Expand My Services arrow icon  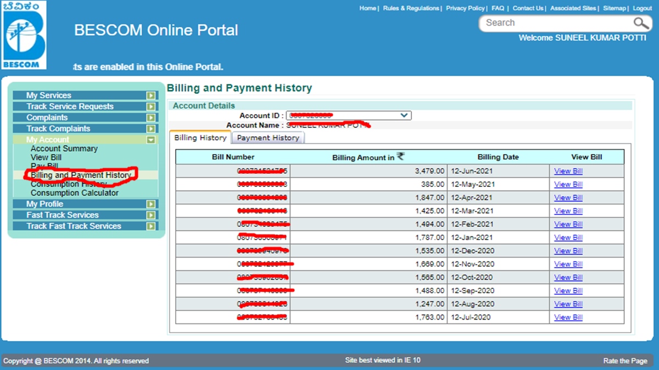[151, 95]
